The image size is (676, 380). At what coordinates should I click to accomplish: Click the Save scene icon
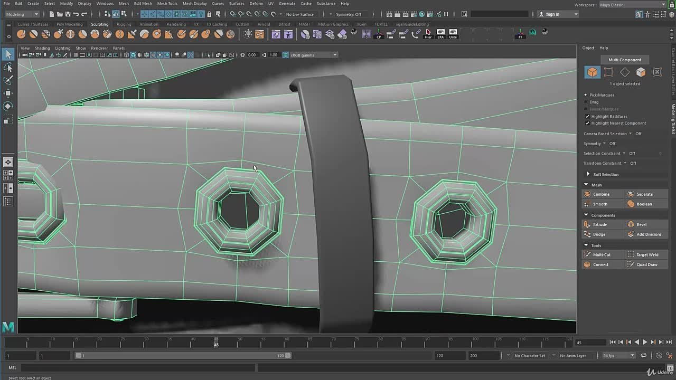click(68, 14)
